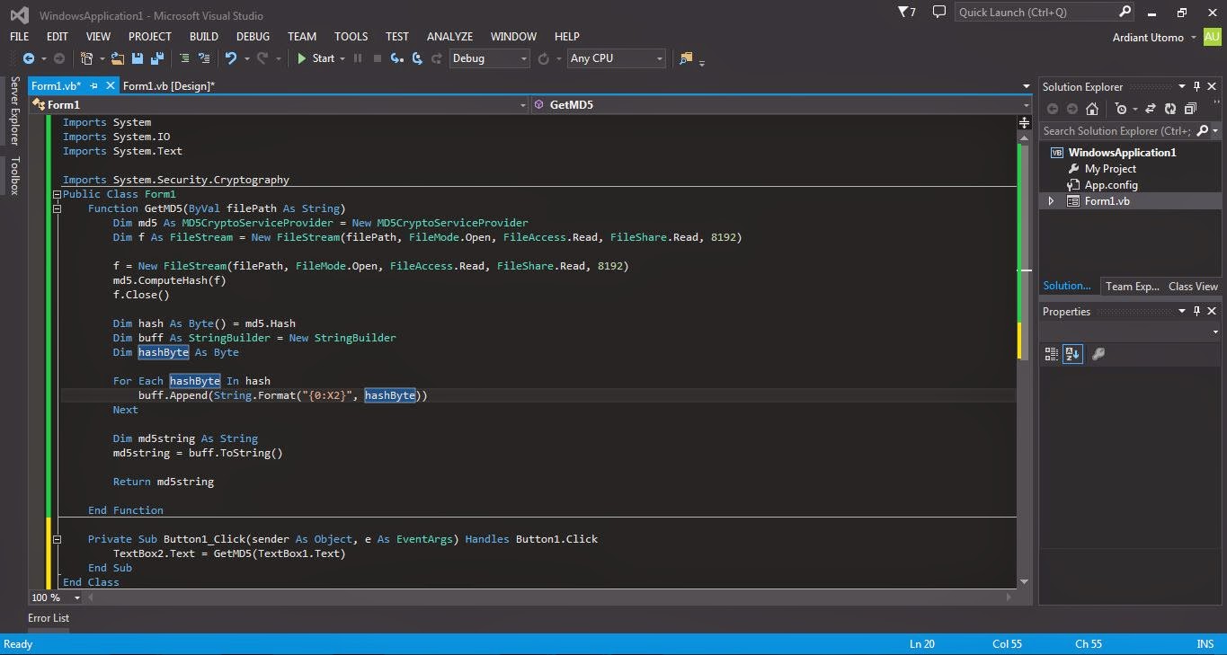Image resolution: width=1227 pixels, height=655 pixels.
Task: Toggle Categorized view in Properties panel
Action: coord(1051,354)
